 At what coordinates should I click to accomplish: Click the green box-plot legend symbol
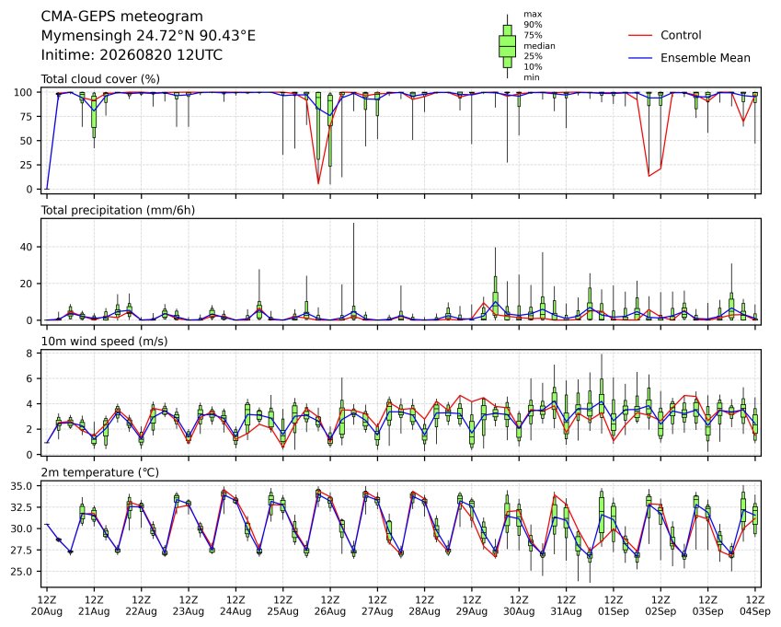coord(507,46)
